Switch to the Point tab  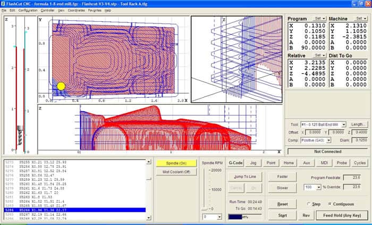[x=271, y=163]
